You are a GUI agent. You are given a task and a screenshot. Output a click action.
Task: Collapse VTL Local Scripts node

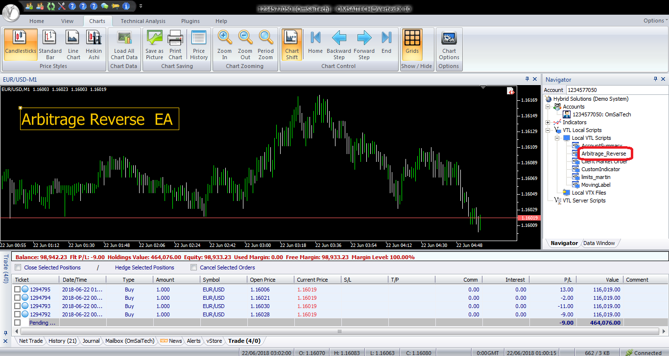tap(548, 130)
